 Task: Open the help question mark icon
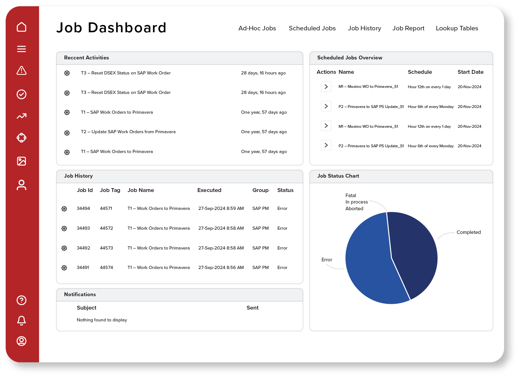coord(21,300)
